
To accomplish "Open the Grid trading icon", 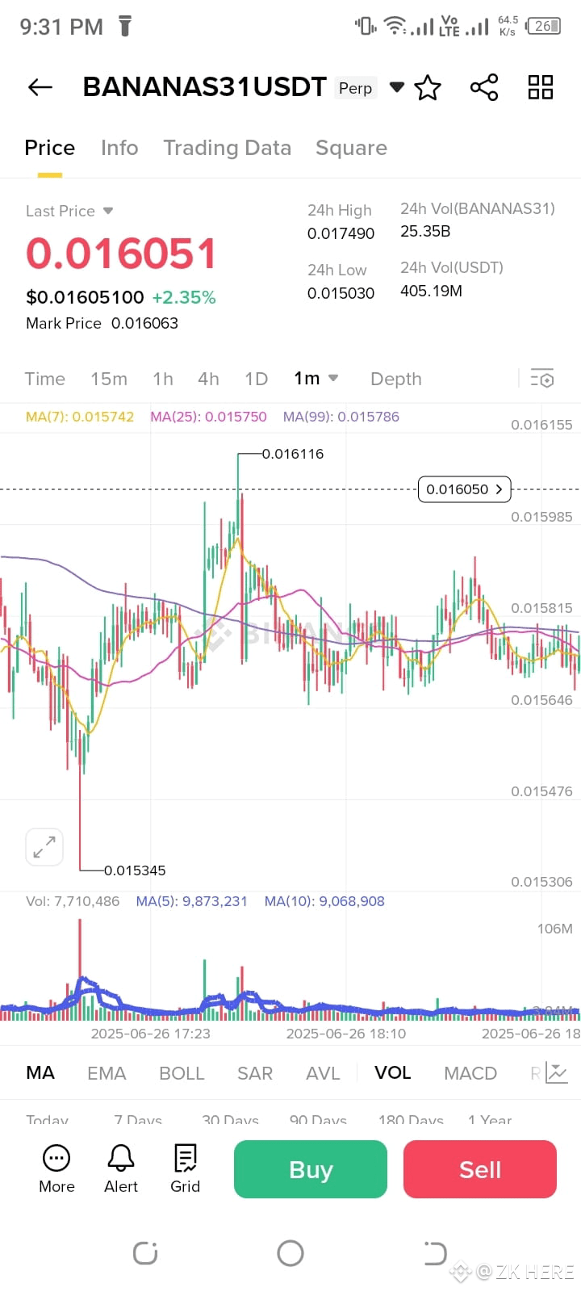I will tap(185, 1168).
